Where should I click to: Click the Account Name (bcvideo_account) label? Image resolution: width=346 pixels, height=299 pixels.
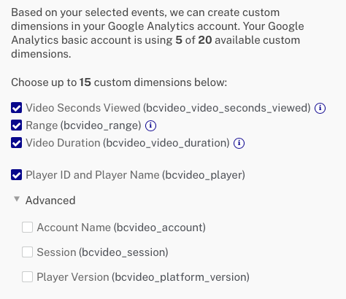click(121, 228)
